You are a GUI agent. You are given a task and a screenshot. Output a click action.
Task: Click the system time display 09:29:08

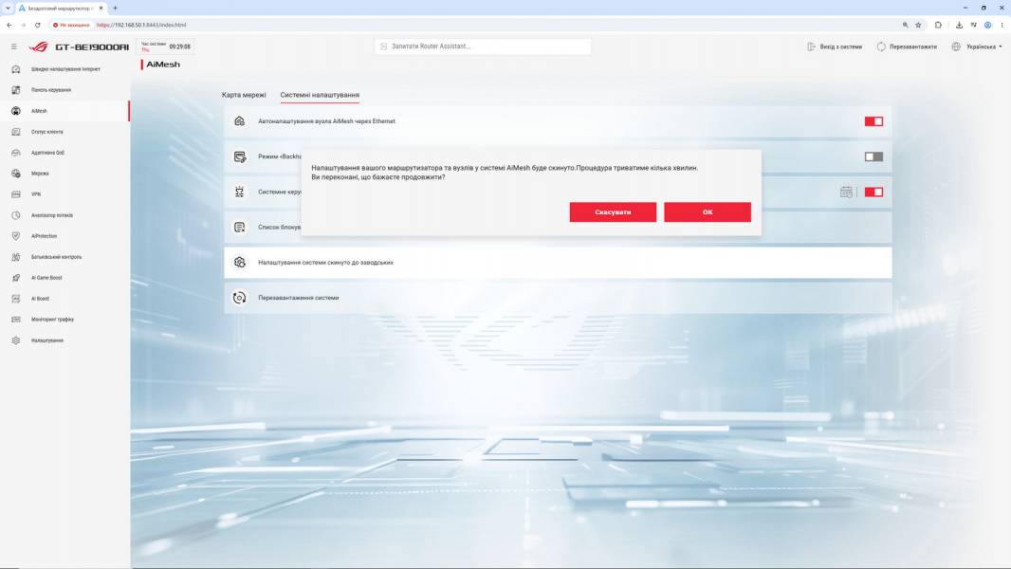pyautogui.click(x=180, y=46)
